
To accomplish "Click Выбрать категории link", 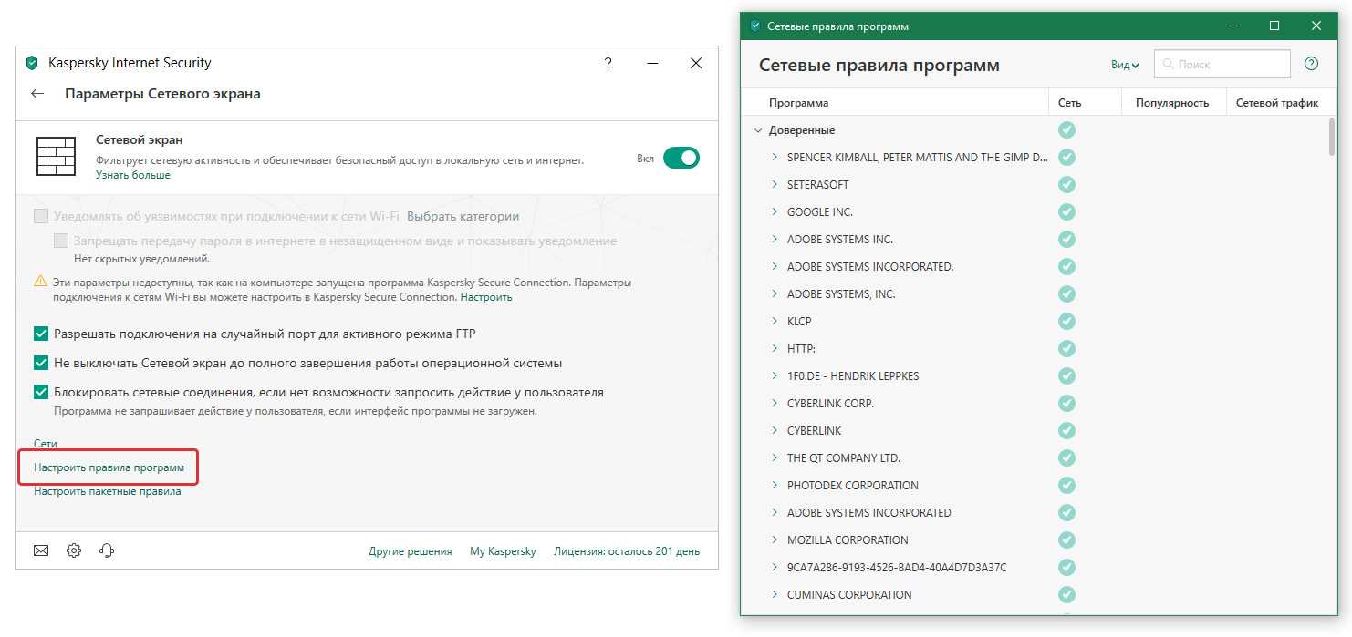I will pyautogui.click(x=463, y=216).
